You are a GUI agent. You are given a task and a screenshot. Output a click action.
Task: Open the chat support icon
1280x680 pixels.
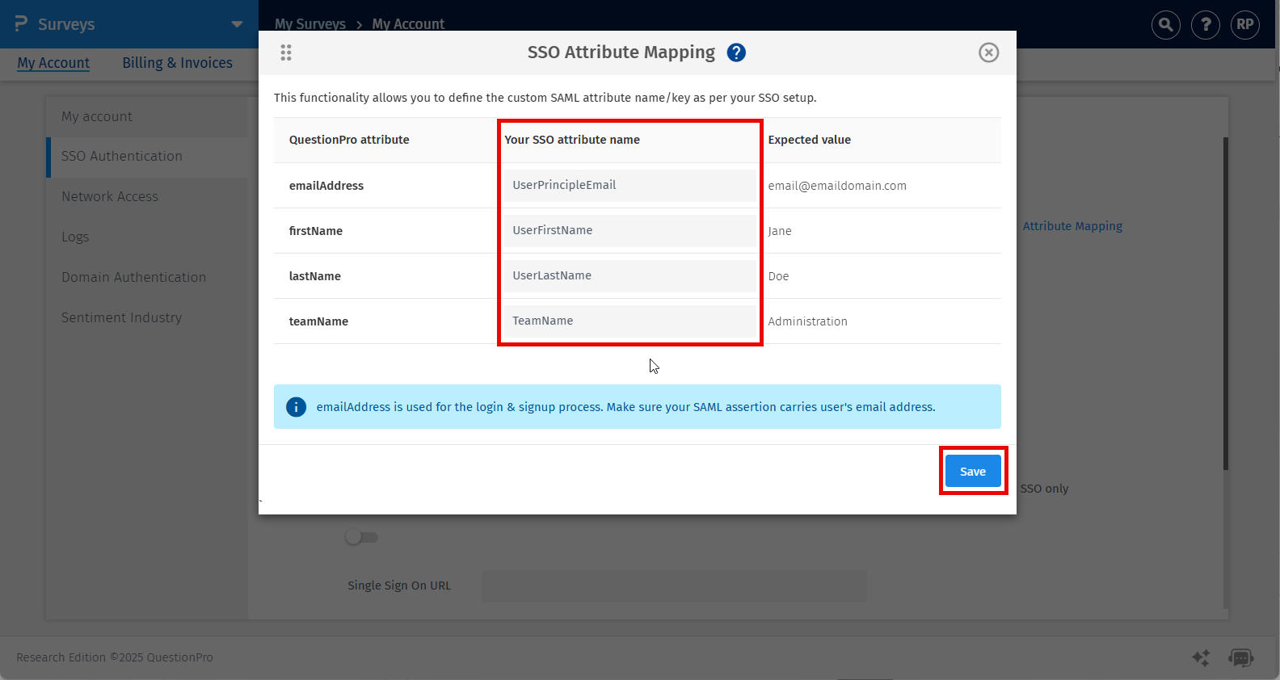point(1240,657)
